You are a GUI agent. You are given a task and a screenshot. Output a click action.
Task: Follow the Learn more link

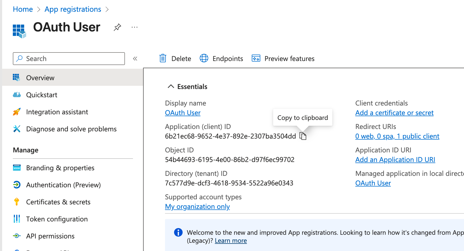tap(231, 241)
